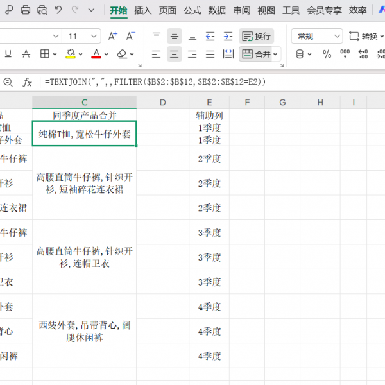
Task: Expand the 合并 merge options arrow
Action: [x=277, y=55]
